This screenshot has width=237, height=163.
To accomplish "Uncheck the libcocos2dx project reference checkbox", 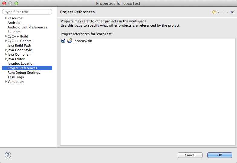I will pyautogui.click(x=63, y=41).
